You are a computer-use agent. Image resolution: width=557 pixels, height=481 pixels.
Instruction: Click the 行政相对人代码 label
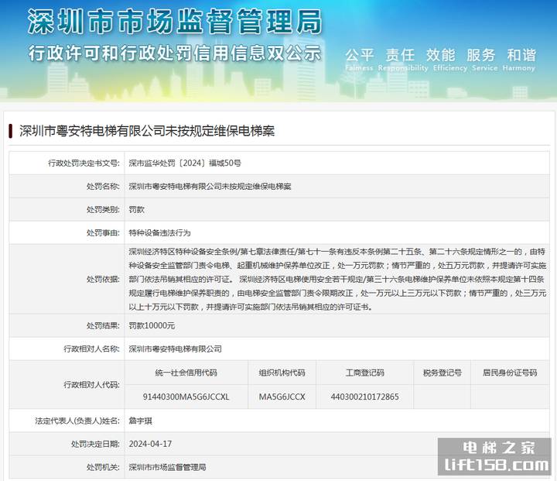pos(91,385)
